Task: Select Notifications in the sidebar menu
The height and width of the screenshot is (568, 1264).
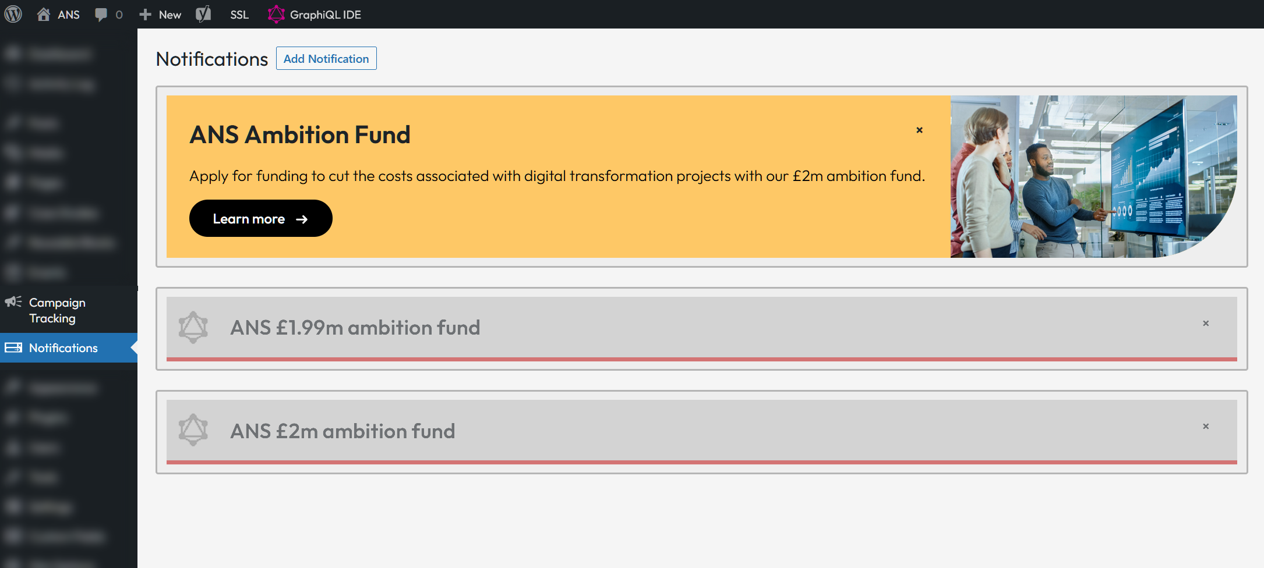Action: (x=63, y=348)
